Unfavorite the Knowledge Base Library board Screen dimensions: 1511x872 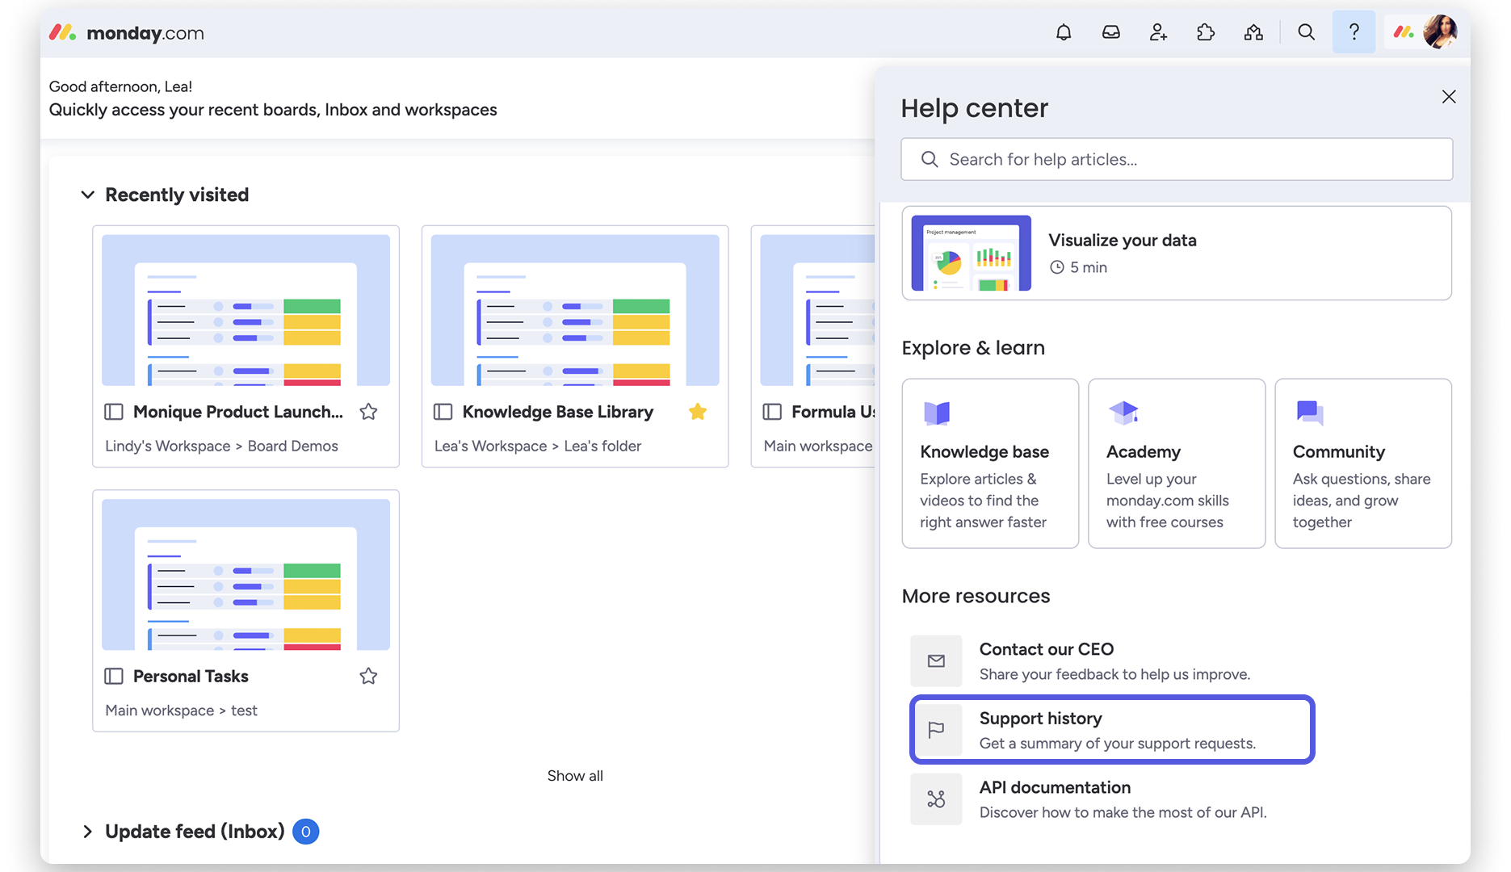(698, 412)
